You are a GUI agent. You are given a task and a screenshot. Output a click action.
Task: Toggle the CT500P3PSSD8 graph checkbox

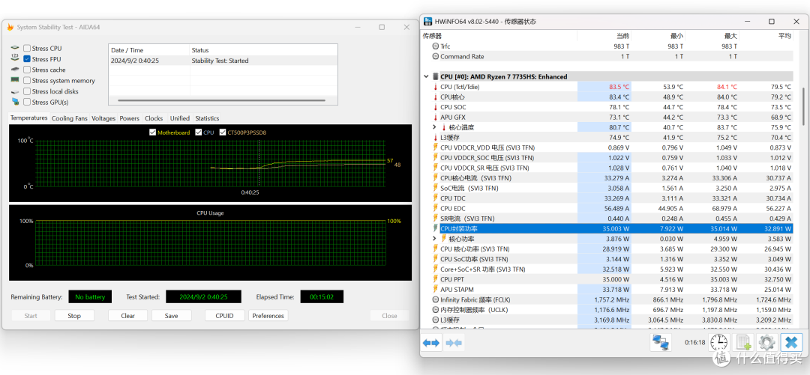click(x=223, y=132)
